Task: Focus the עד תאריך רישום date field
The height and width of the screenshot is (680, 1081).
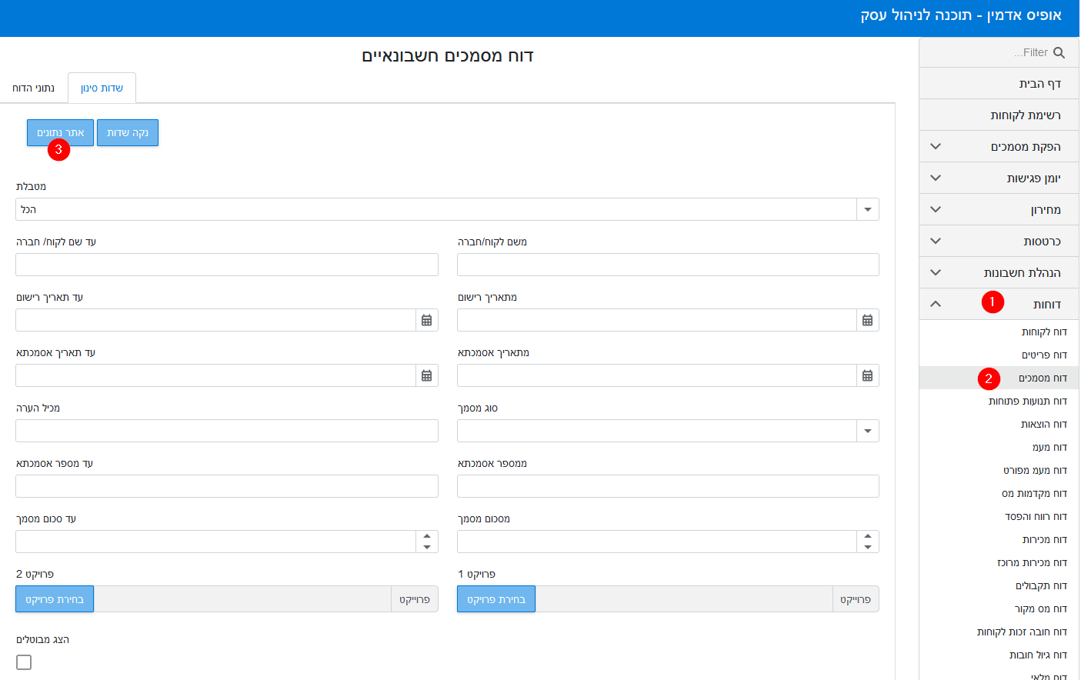Action: click(215, 320)
